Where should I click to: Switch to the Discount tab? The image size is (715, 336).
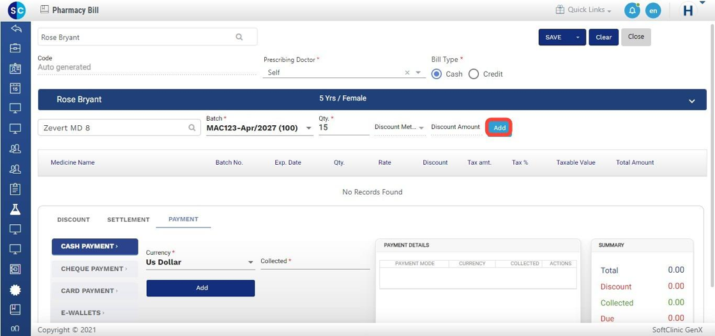[73, 220]
